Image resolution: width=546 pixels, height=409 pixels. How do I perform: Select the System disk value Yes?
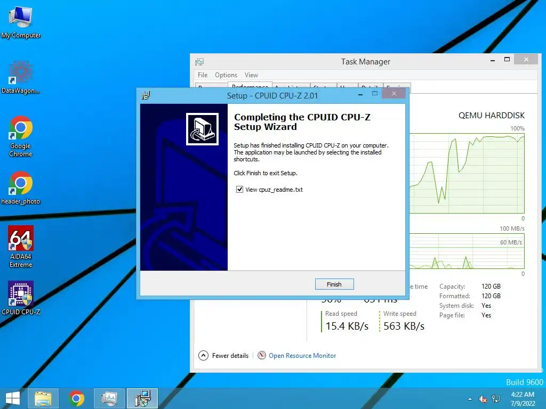(x=486, y=306)
